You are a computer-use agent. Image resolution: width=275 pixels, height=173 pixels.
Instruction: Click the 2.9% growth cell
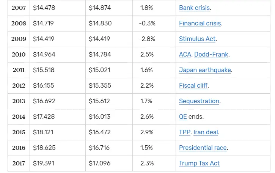[146, 132]
